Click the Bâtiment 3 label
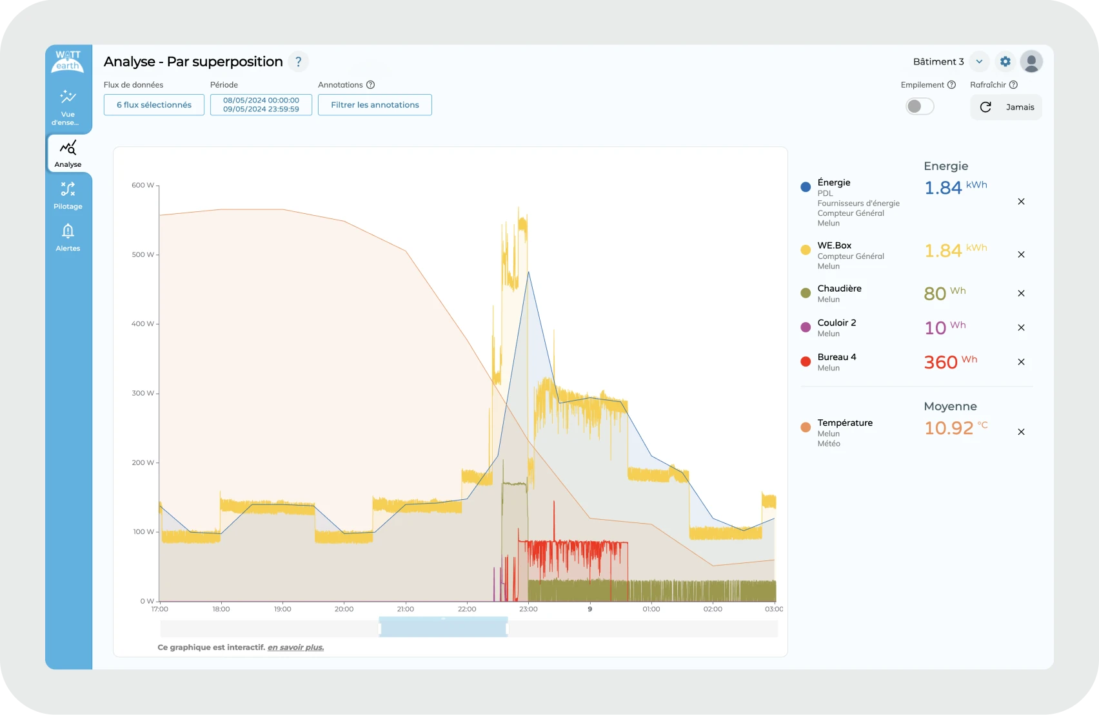 [938, 62]
